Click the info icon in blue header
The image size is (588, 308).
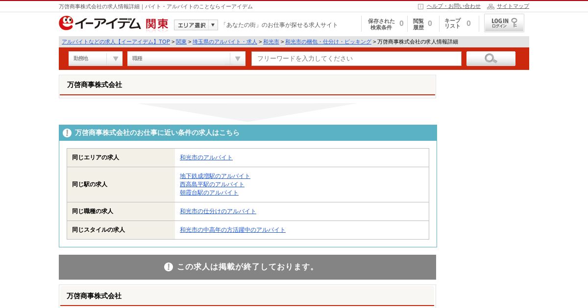(67, 133)
